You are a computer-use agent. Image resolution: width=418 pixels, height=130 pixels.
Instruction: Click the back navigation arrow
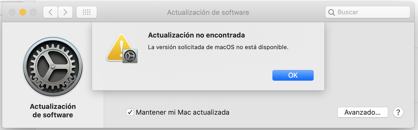[50, 12]
